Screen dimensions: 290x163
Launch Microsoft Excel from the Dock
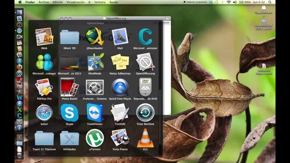pyautogui.click(x=19, y=110)
